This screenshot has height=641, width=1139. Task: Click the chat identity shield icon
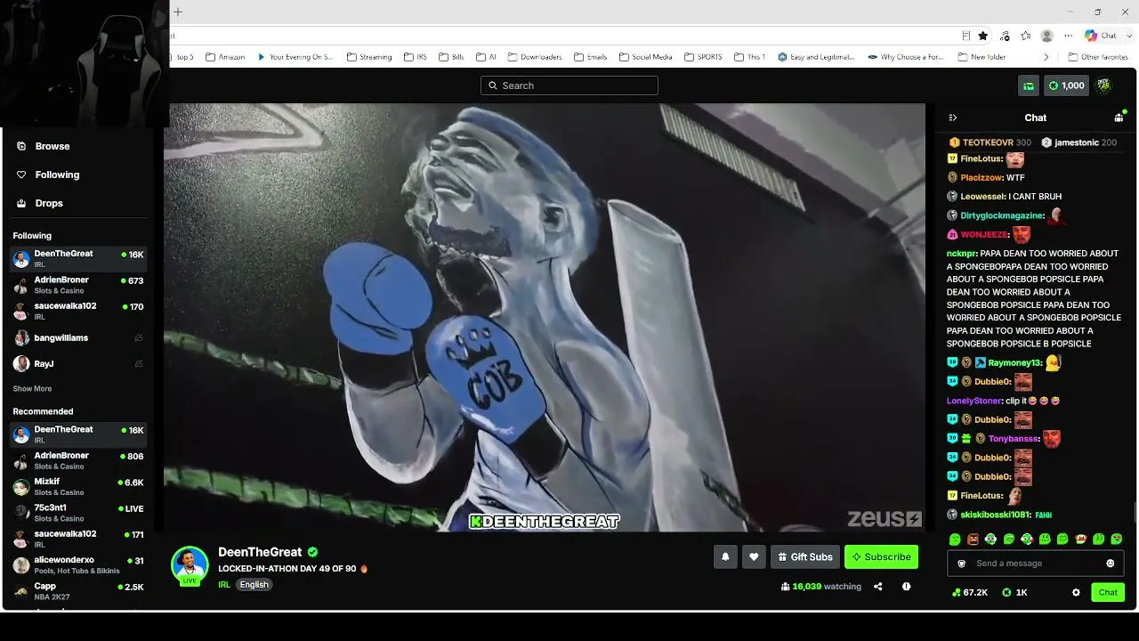click(961, 564)
